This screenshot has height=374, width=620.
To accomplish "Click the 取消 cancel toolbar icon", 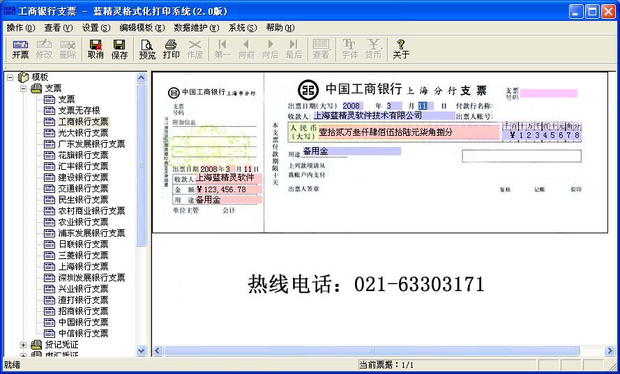I will (x=96, y=49).
